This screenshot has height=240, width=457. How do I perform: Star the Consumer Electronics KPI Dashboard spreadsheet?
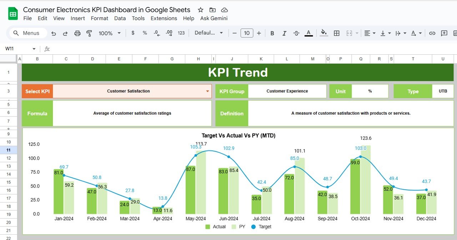coord(200,10)
